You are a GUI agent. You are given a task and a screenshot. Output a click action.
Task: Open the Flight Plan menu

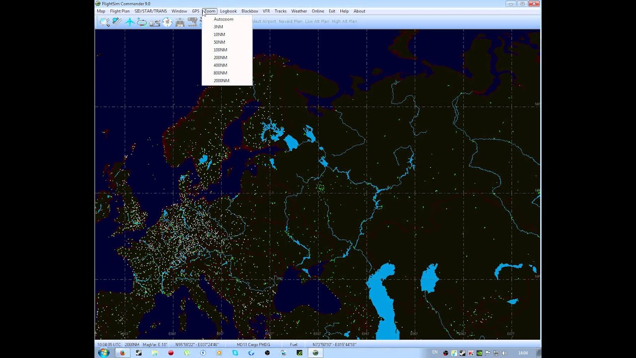click(x=120, y=11)
